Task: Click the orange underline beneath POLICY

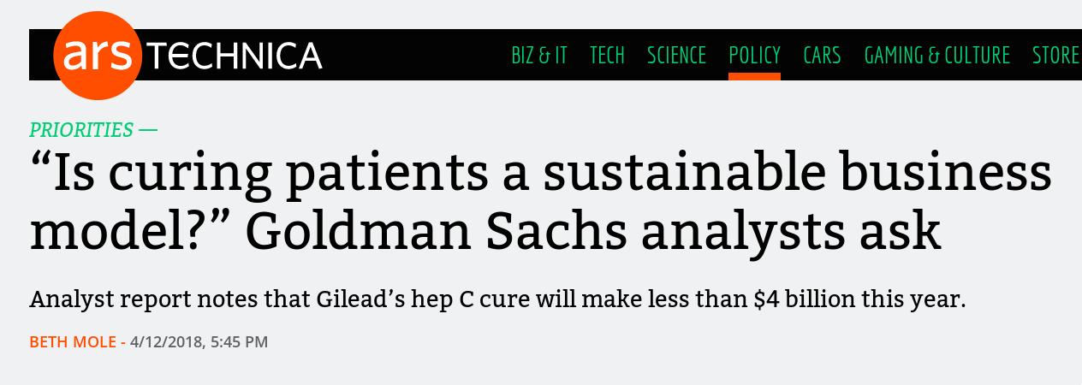Action: click(x=754, y=76)
